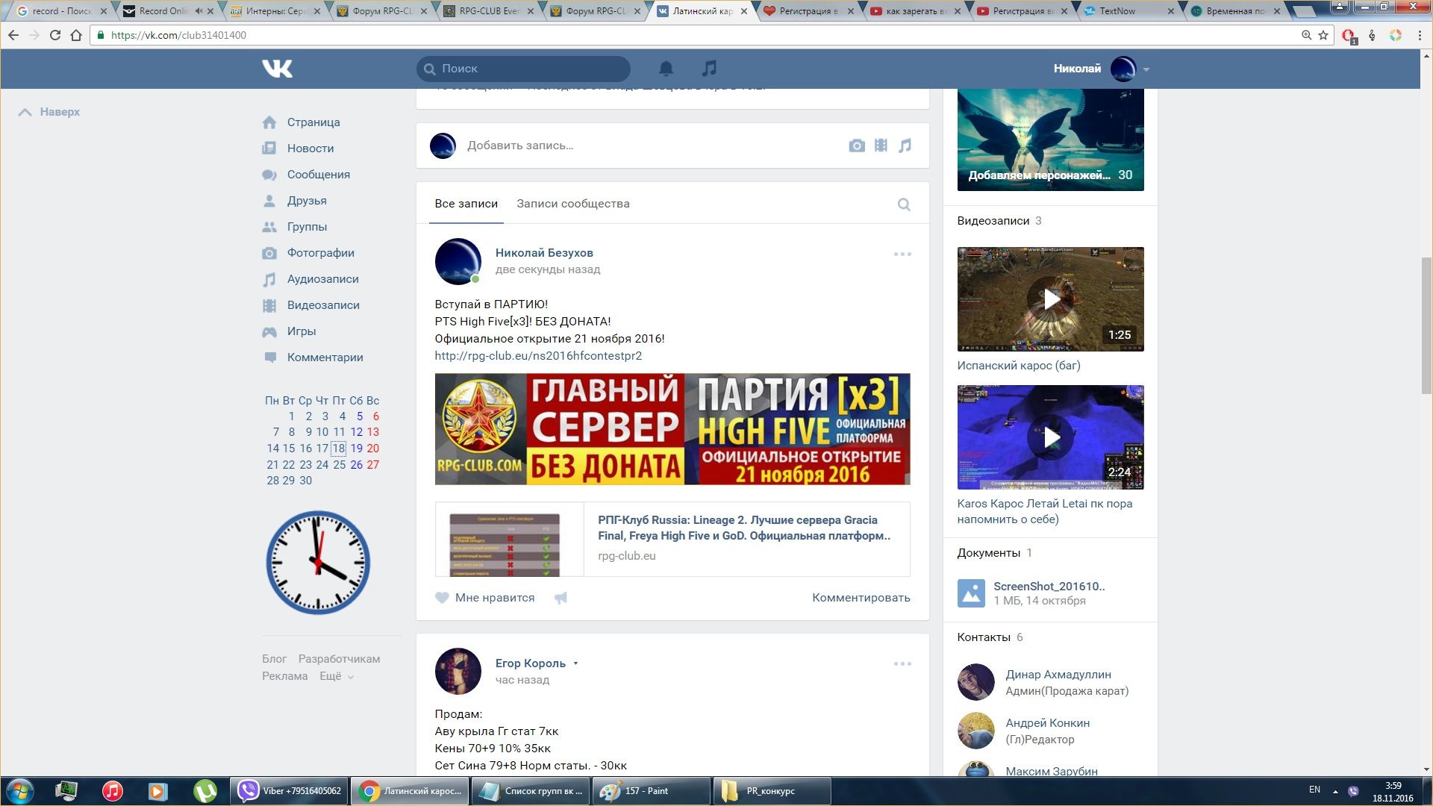Focus the Поиск search field
The width and height of the screenshot is (1433, 806).
[x=523, y=69]
